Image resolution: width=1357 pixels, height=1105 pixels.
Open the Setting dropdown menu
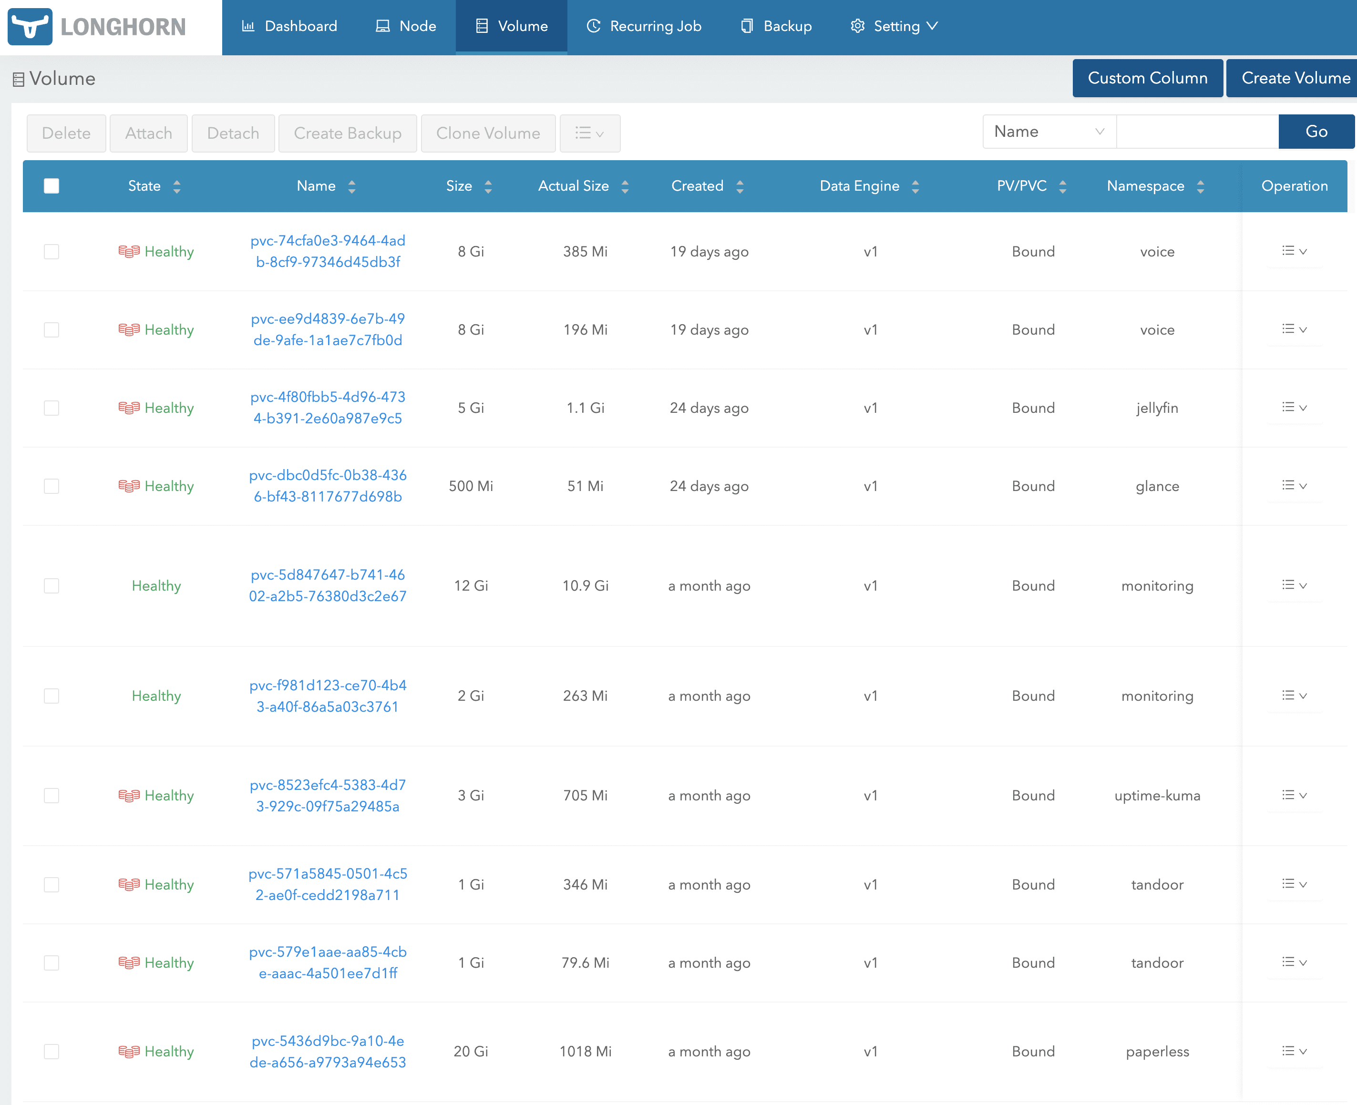894,26
